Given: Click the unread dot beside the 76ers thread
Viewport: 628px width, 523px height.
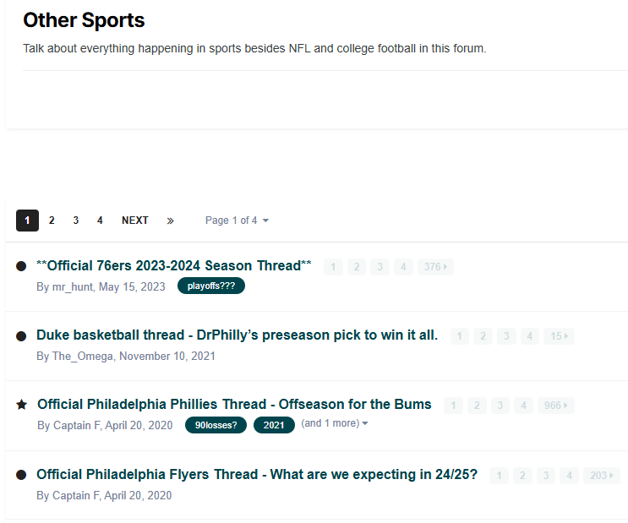Looking at the screenshot, I should 21,266.
